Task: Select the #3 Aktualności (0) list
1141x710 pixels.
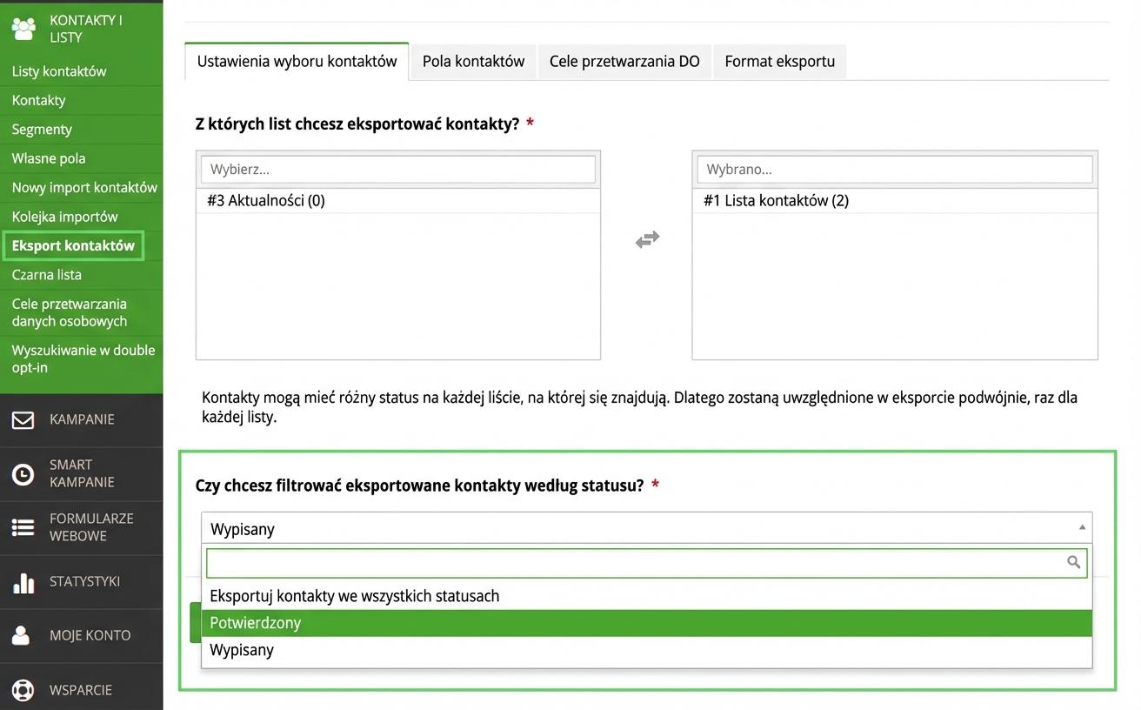Action: [x=398, y=200]
